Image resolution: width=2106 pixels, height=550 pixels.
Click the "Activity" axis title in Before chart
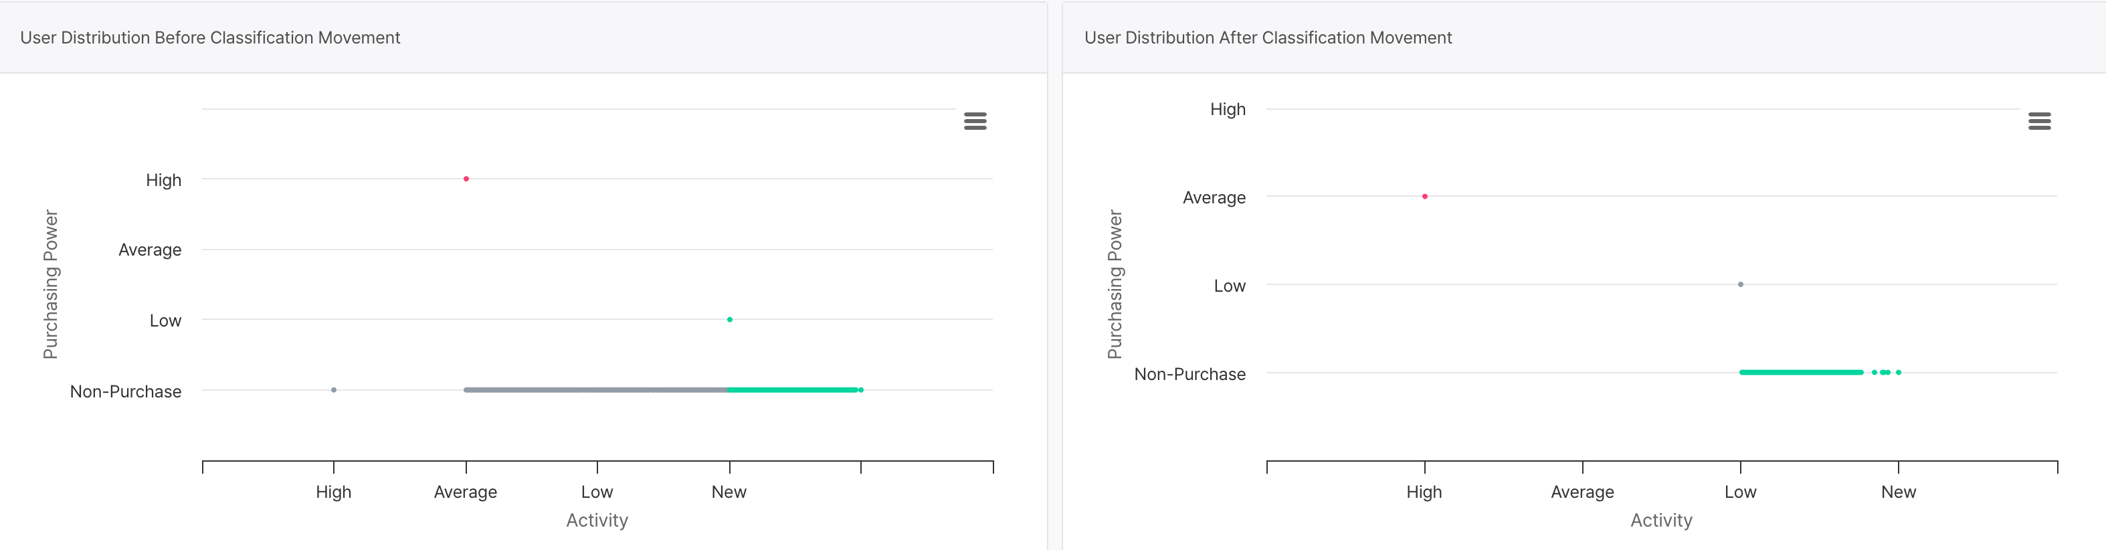[x=597, y=521]
